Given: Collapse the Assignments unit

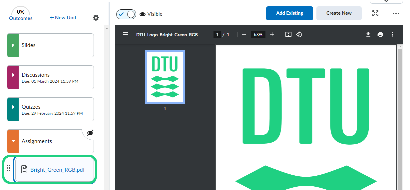Looking at the screenshot, I should [13, 141].
